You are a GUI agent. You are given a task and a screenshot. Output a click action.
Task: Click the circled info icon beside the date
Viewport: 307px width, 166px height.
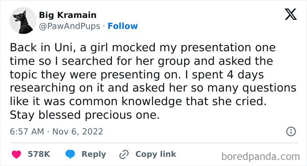coord(291,131)
